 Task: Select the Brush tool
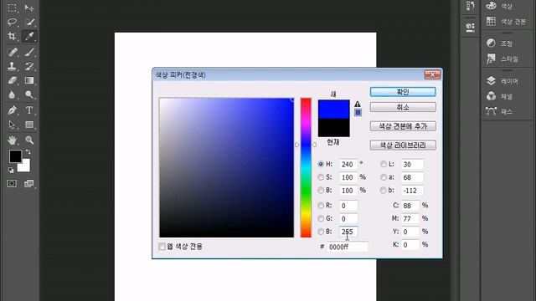tap(29, 52)
